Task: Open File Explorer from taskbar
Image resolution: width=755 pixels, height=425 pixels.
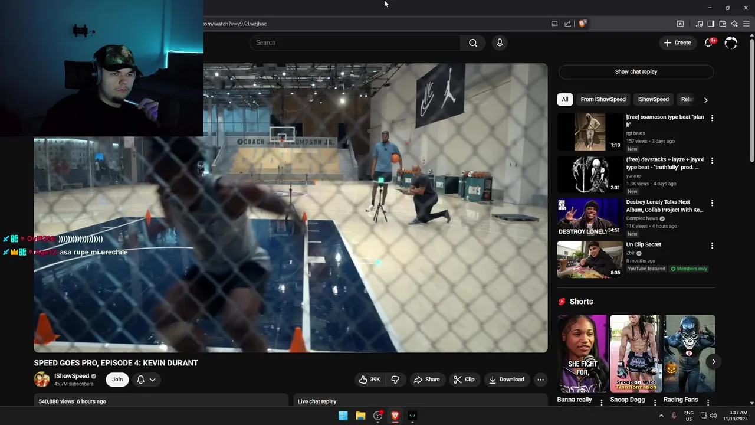Action: pos(360,416)
